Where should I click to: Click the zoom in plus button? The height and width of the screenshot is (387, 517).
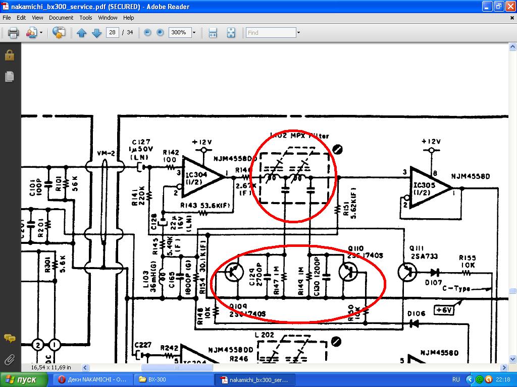coord(161,33)
